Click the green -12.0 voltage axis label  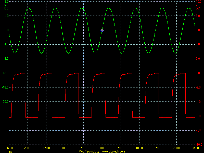tap(5, 73)
